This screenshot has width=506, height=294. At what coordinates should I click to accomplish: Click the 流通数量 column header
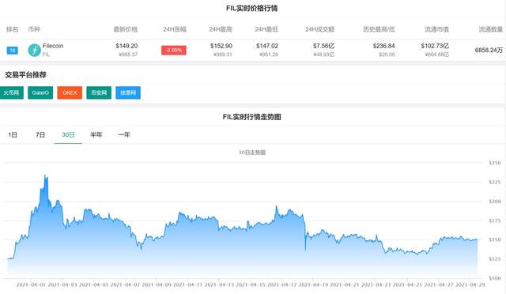click(x=490, y=29)
